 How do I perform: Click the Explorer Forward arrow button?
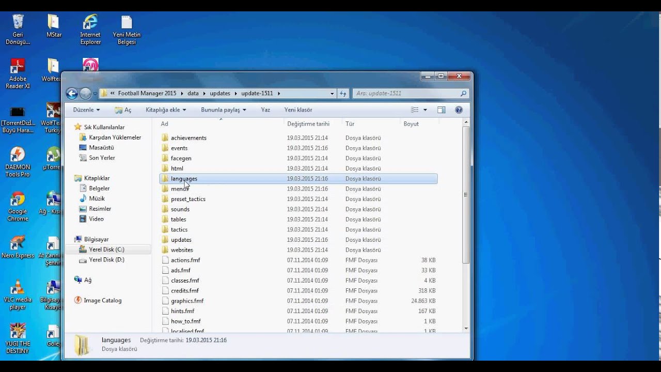[86, 94]
